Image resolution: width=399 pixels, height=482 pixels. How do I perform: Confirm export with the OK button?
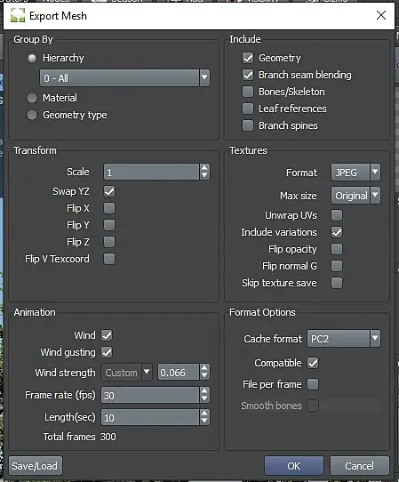click(294, 466)
